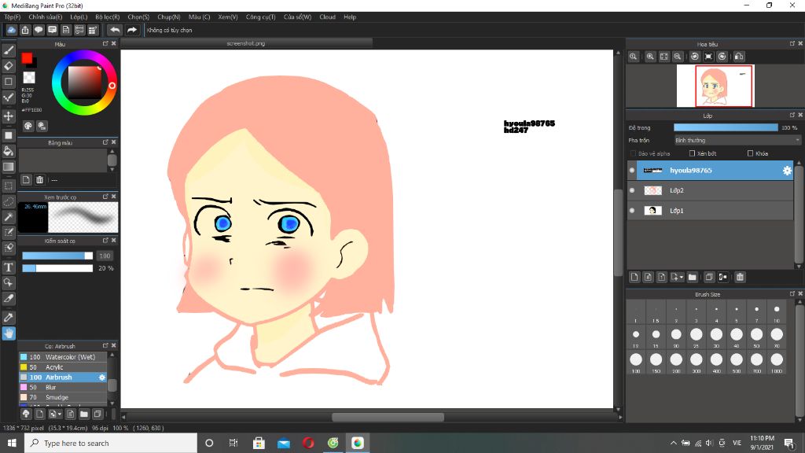
Task: Rotate canvas left in navigator panel
Action: [x=695, y=57]
